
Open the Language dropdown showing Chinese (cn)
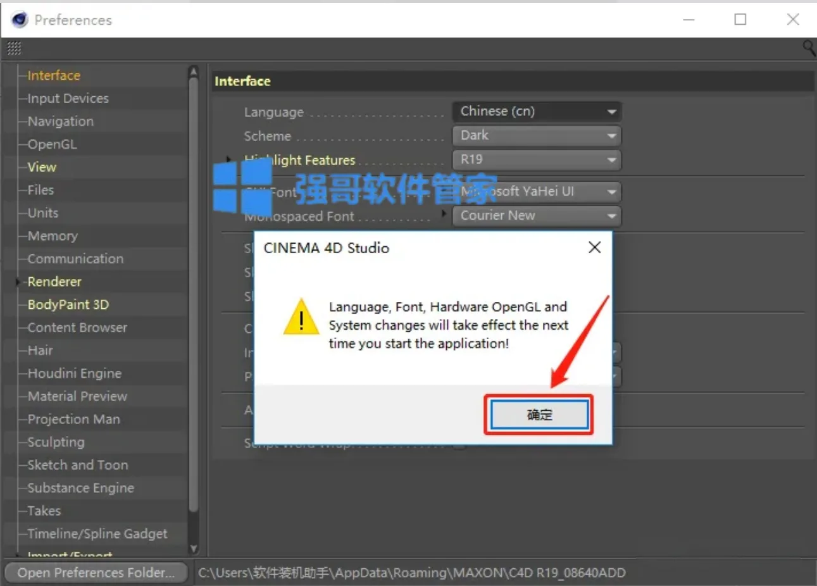click(x=537, y=111)
